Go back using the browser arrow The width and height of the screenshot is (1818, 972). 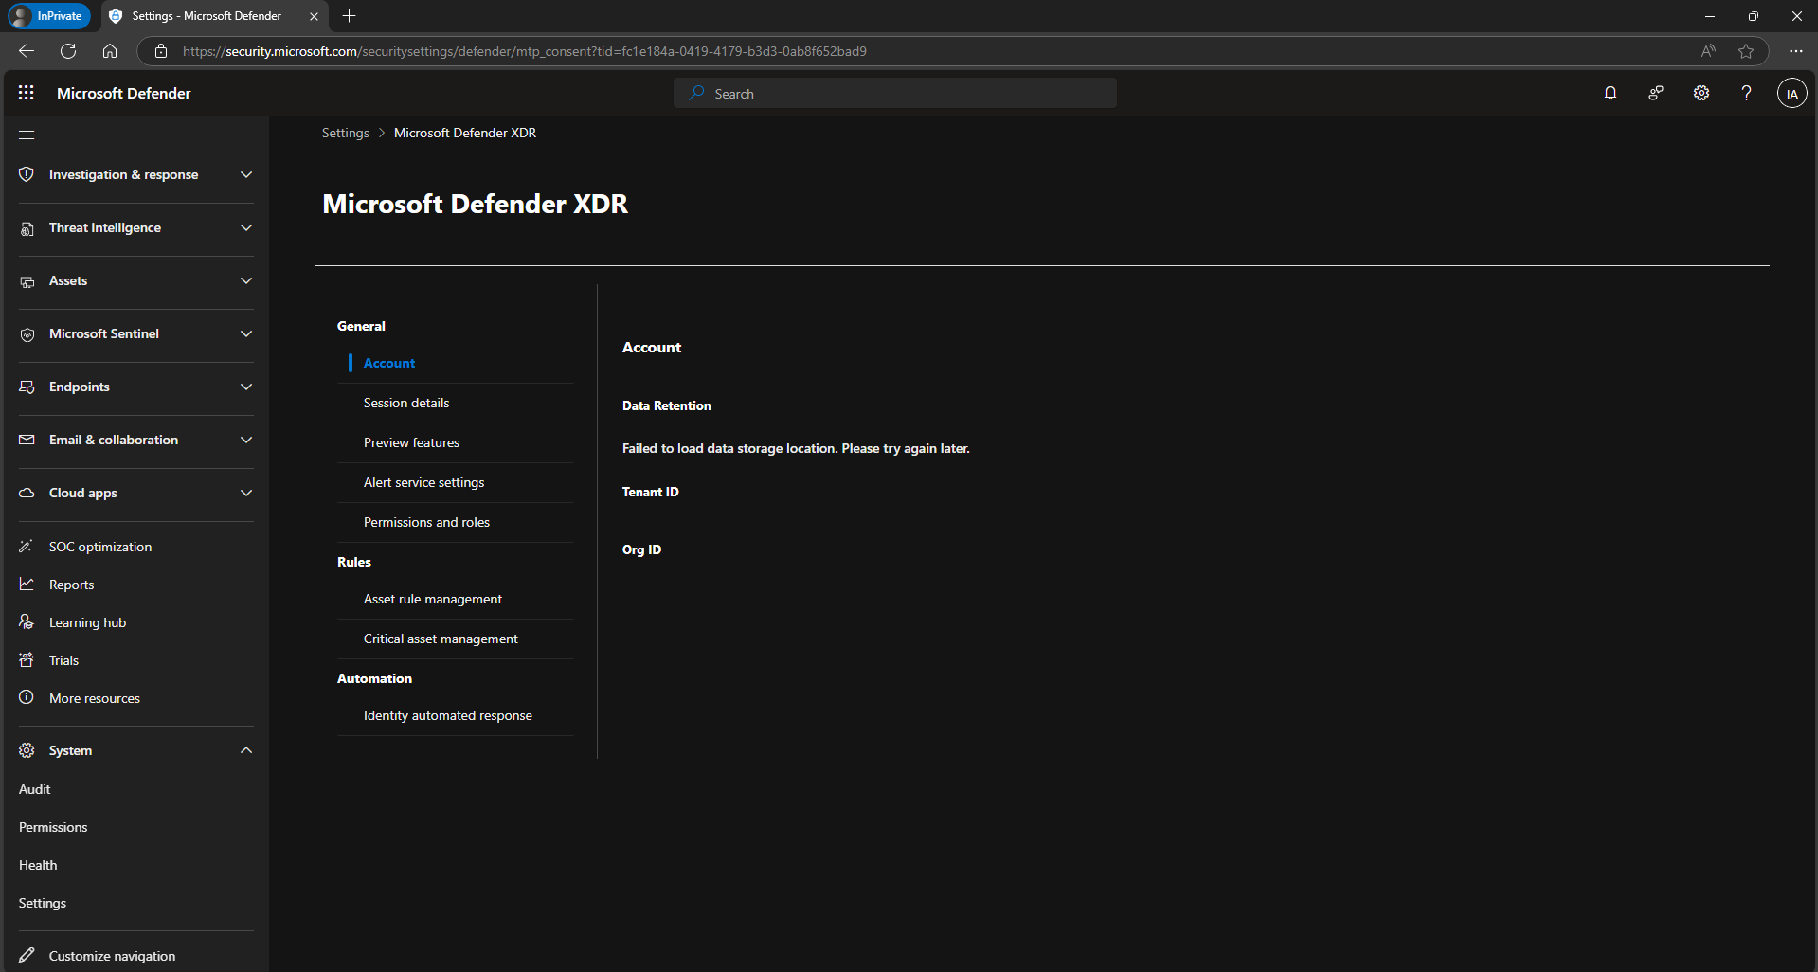click(27, 51)
